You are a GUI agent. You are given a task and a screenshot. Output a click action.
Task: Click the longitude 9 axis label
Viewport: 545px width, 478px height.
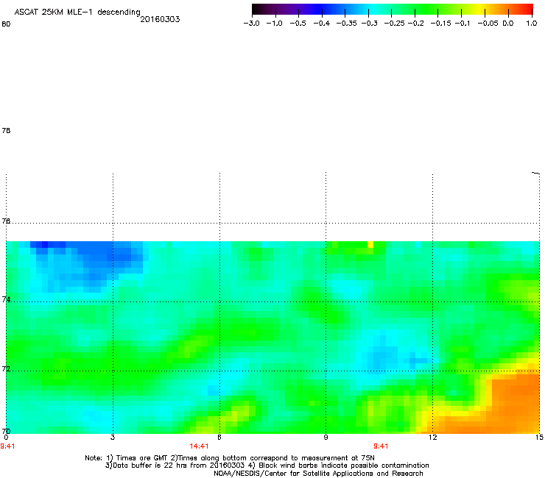point(326,438)
